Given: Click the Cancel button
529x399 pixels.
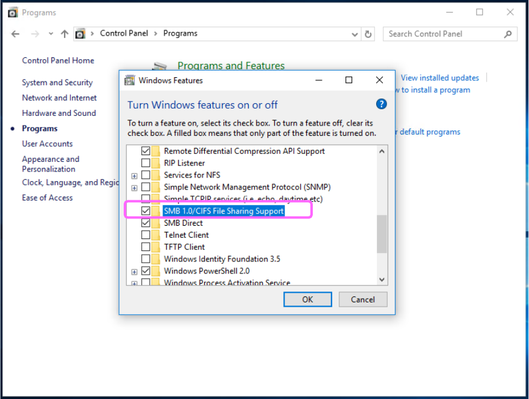Looking at the screenshot, I should [363, 299].
